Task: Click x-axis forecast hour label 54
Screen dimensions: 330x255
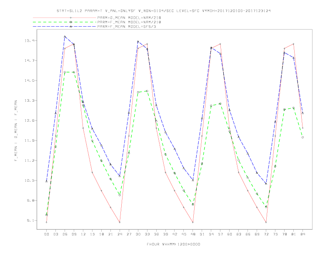Action: point(211,234)
